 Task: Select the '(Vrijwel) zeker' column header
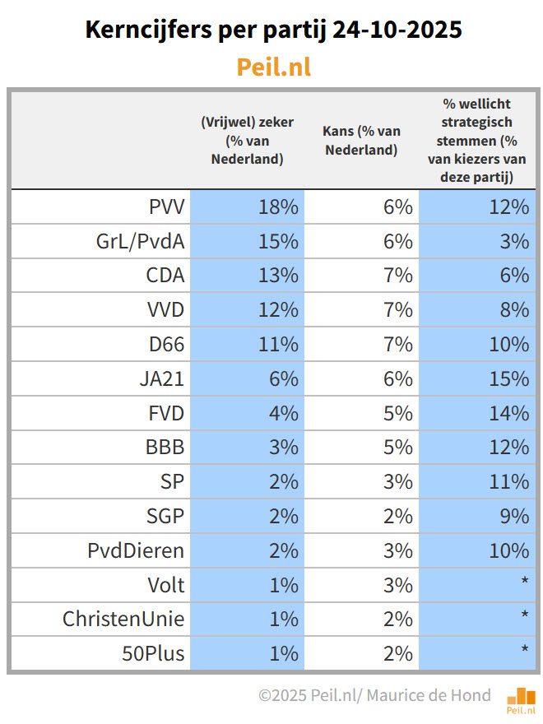247,140
